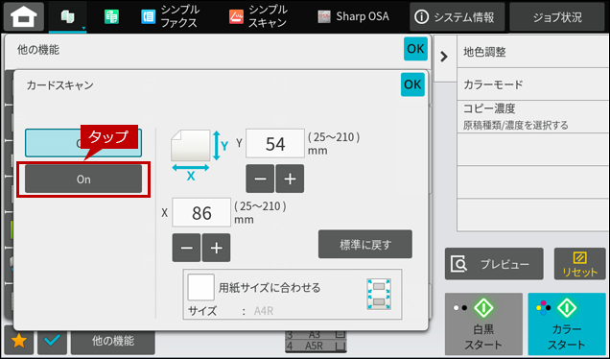This screenshot has height=359, width=610.
Task: Open カラーモード setting
Action: pyautogui.click(x=533, y=84)
